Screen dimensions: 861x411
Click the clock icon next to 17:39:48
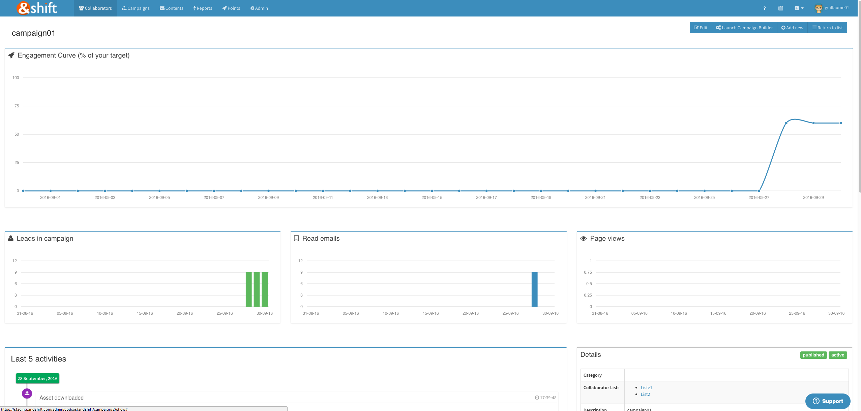pyautogui.click(x=537, y=398)
